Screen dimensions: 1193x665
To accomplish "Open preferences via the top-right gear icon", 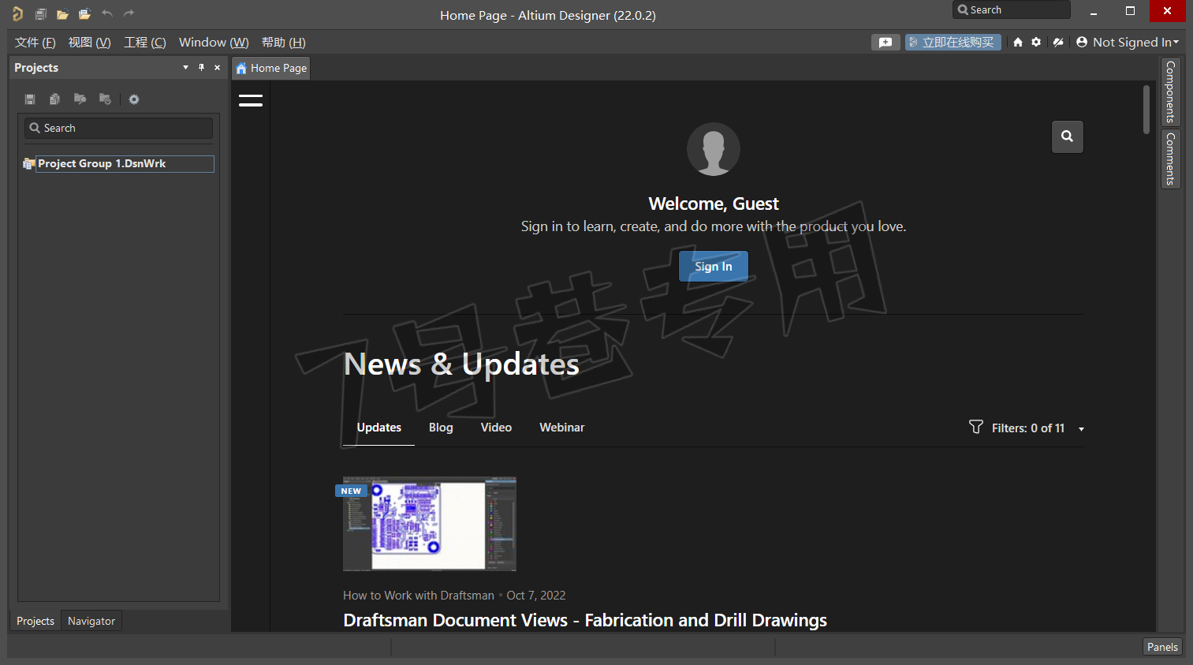I will tap(1036, 43).
